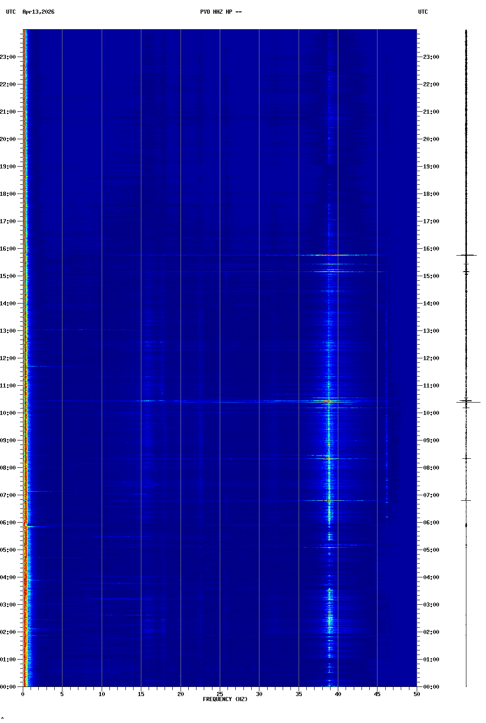Click the 40 tick label on frequency axis

(338, 694)
